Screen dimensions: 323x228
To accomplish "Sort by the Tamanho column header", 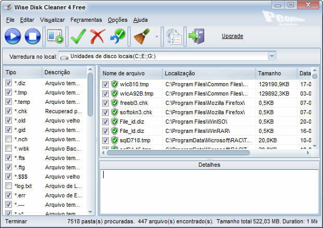I will coord(276,73).
